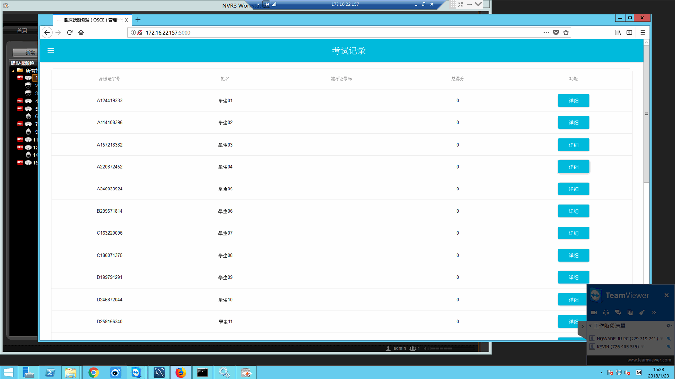Open the TeamViewer chat icon
Viewport: 675px width, 379px height.
(618, 312)
